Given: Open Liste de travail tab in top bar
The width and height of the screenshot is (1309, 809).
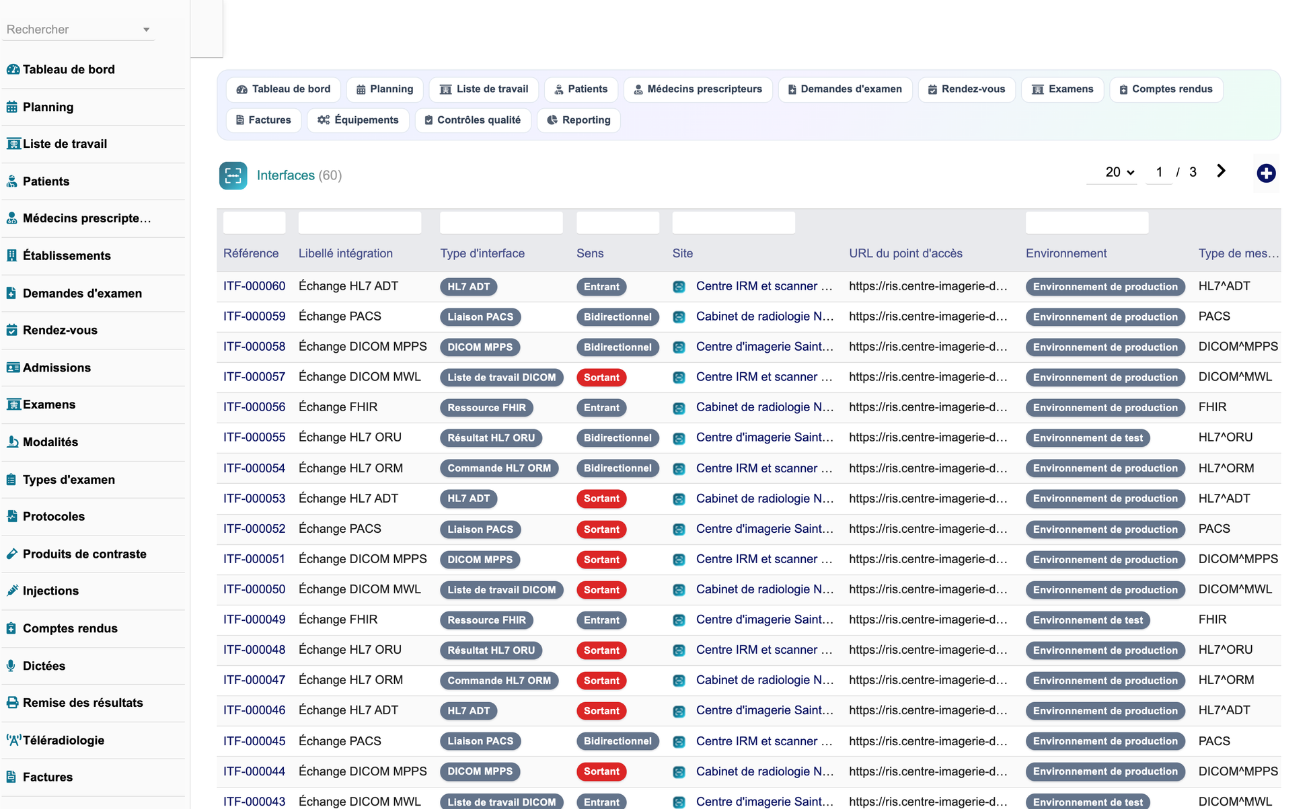Looking at the screenshot, I should pos(484,89).
